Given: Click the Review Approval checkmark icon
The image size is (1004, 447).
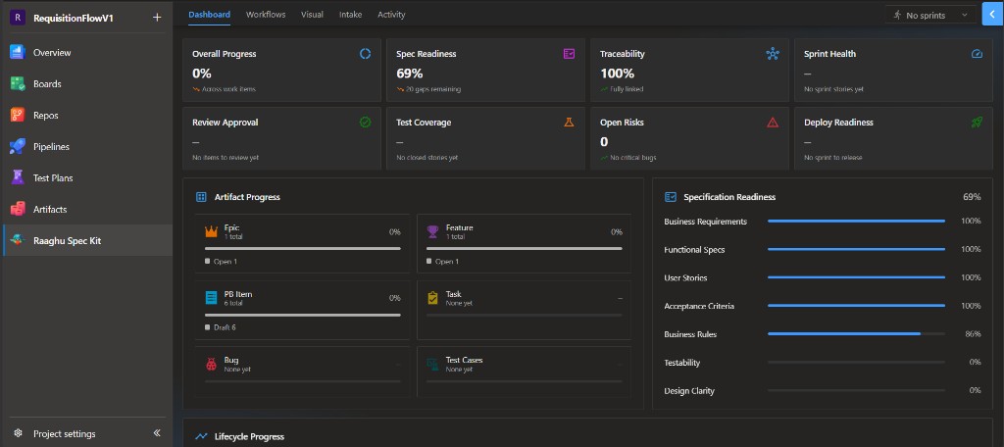Looking at the screenshot, I should (x=365, y=122).
